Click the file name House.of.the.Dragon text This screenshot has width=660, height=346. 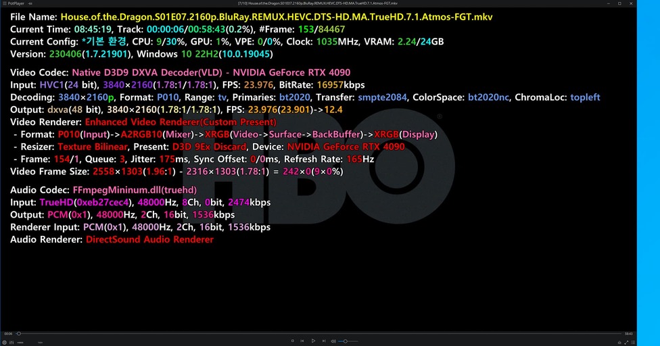click(277, 18)
